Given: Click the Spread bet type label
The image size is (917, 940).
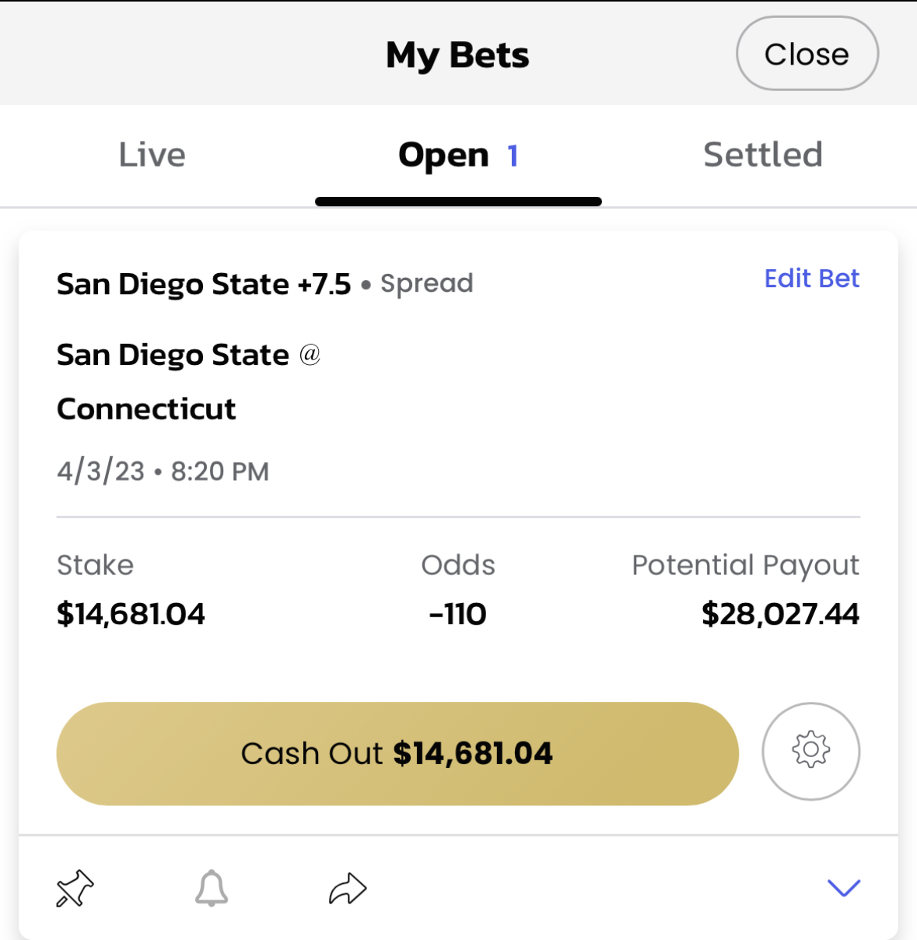Looking at the screenshot, I should point(426,284).
